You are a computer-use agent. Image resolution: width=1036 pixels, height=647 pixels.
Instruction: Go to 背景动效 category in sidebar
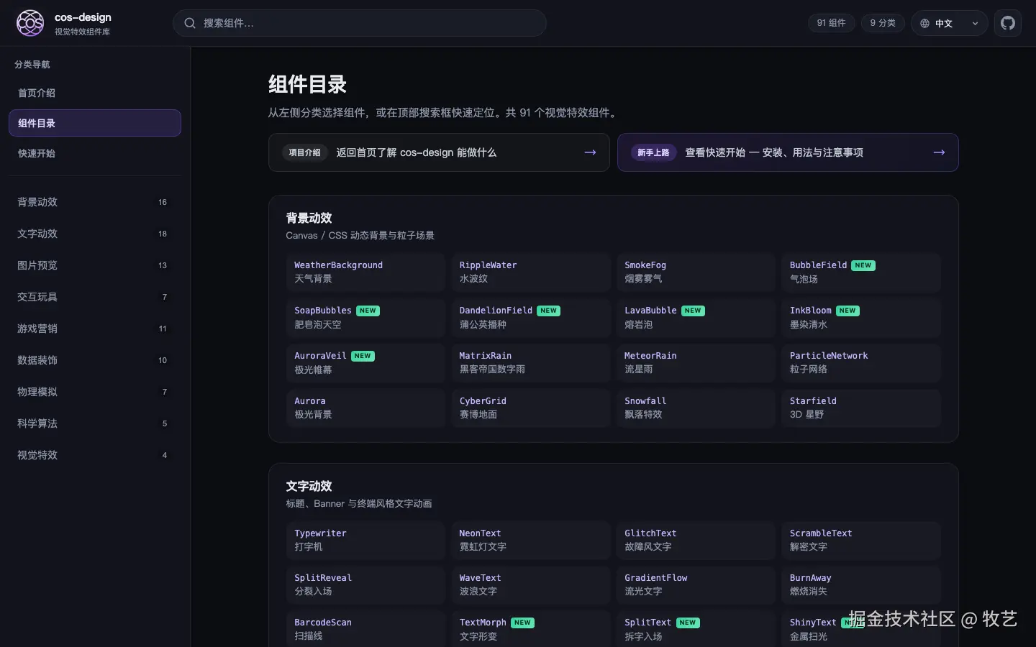(95, 202)
